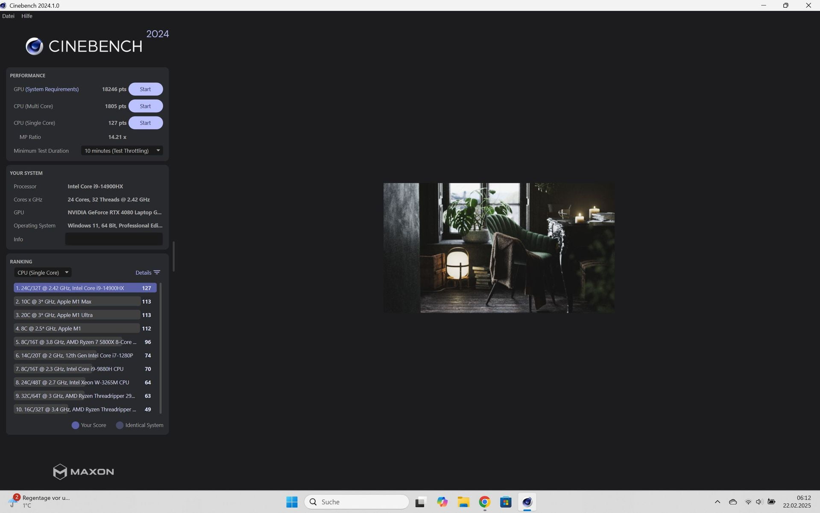
Task: Click the Your Score legend color dot
Action: (75, 425)
